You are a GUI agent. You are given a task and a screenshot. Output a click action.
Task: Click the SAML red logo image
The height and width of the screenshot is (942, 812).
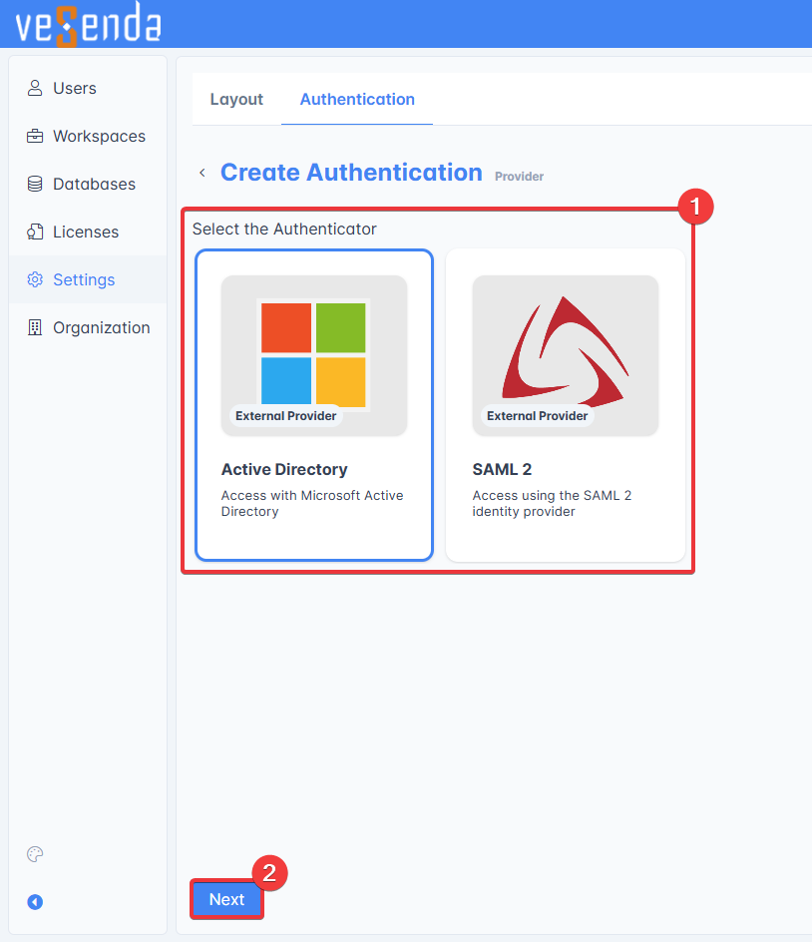pyautogui.click(x=566, y=351)
